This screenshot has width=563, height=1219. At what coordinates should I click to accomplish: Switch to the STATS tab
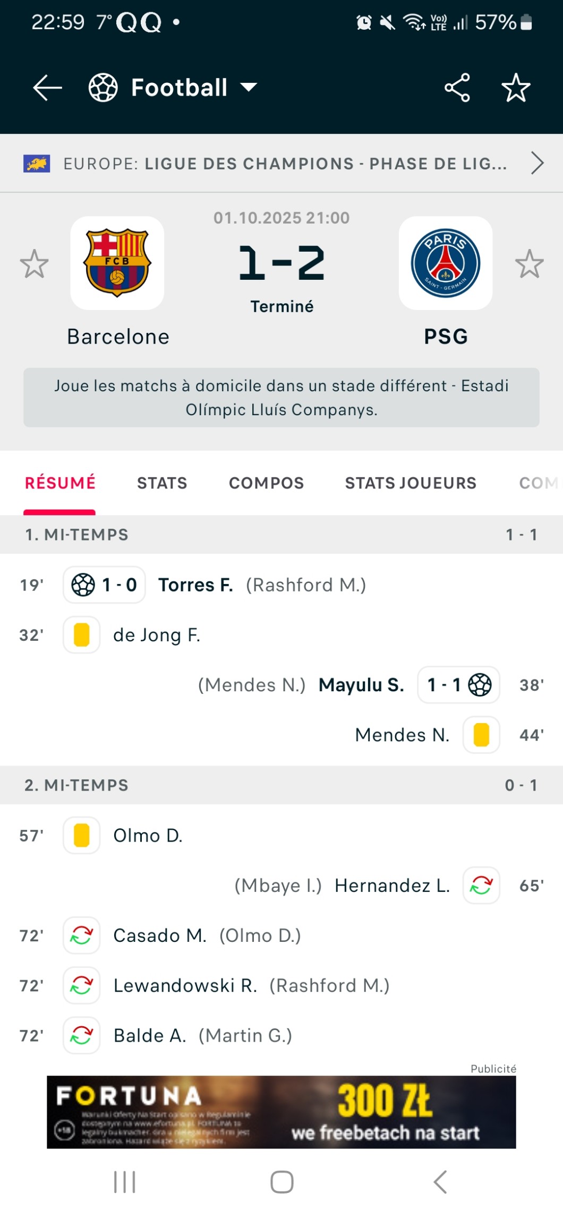(162, 483)
